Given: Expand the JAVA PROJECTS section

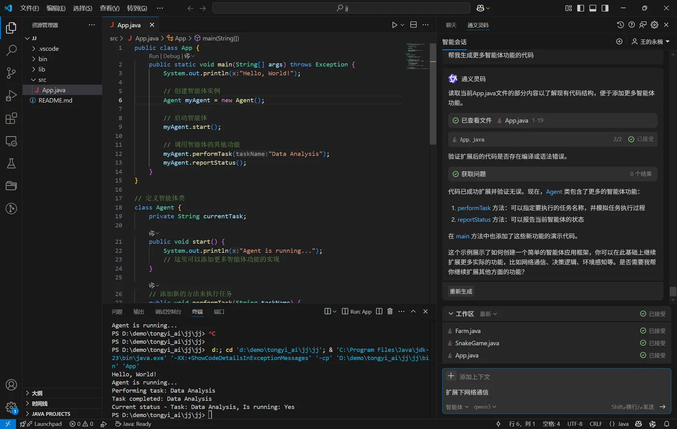Looking at the screenshot, I should (x=62, y=414).
